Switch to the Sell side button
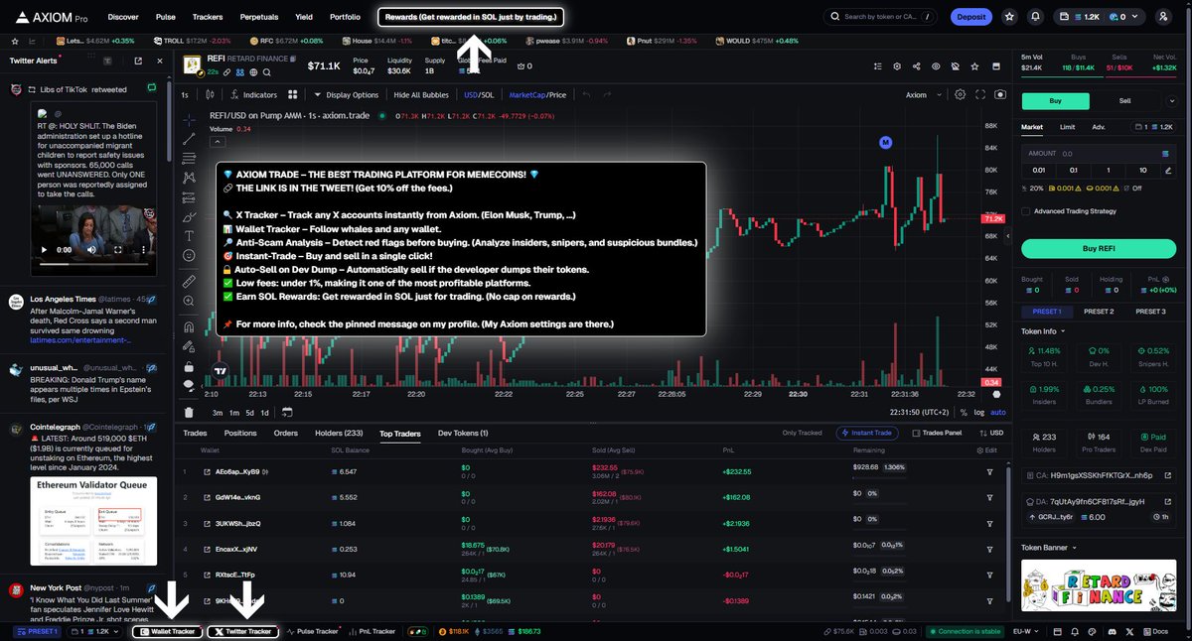This screenshot has height=641, width=1192. click(x=1125, y=100)
